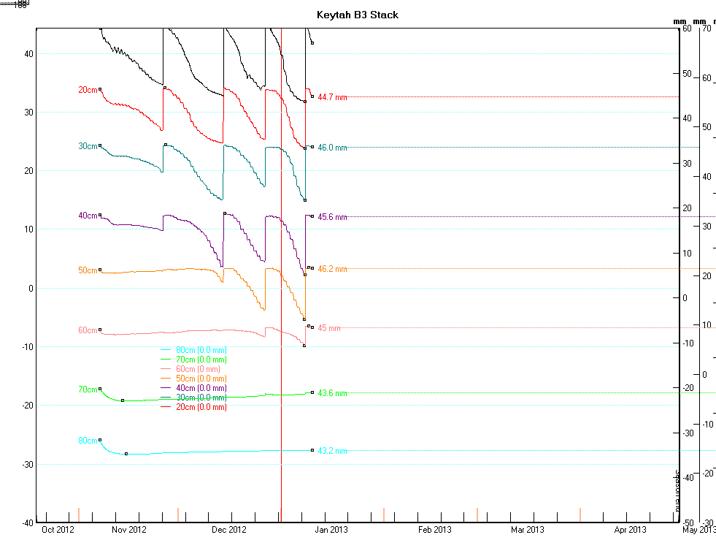Image resolution: width=716 pixels, height=551 pixels.
Task: Click the 80cm series start label
Action: pyautogui.click(x=88, y=441)
